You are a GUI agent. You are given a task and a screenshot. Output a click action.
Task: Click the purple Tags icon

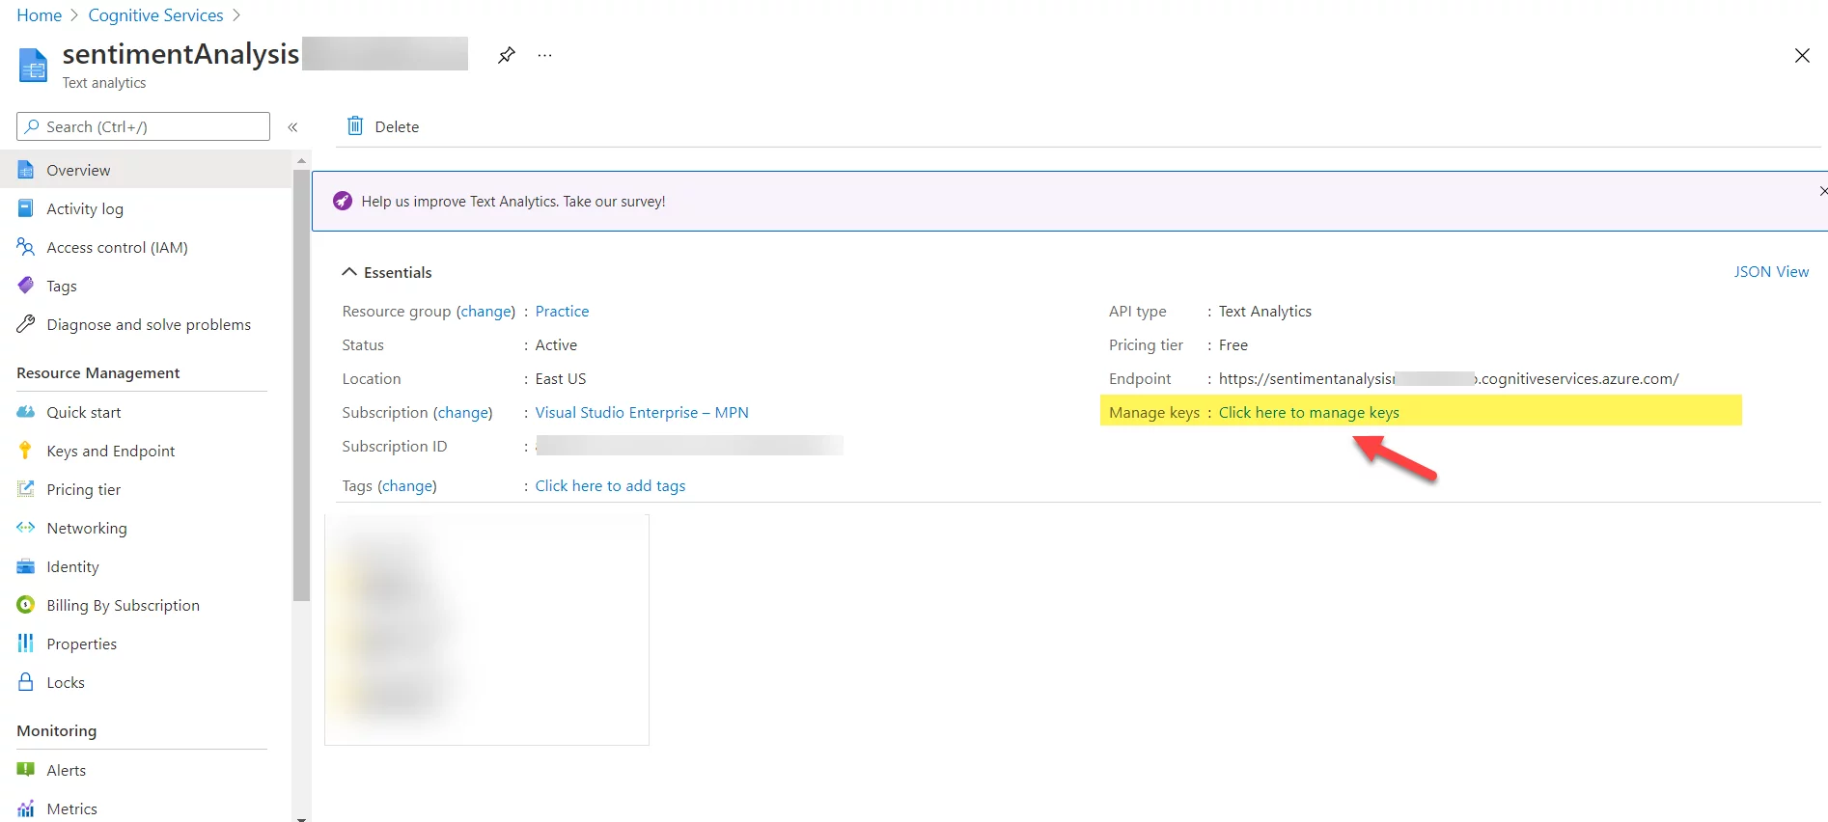click(26, 285)
